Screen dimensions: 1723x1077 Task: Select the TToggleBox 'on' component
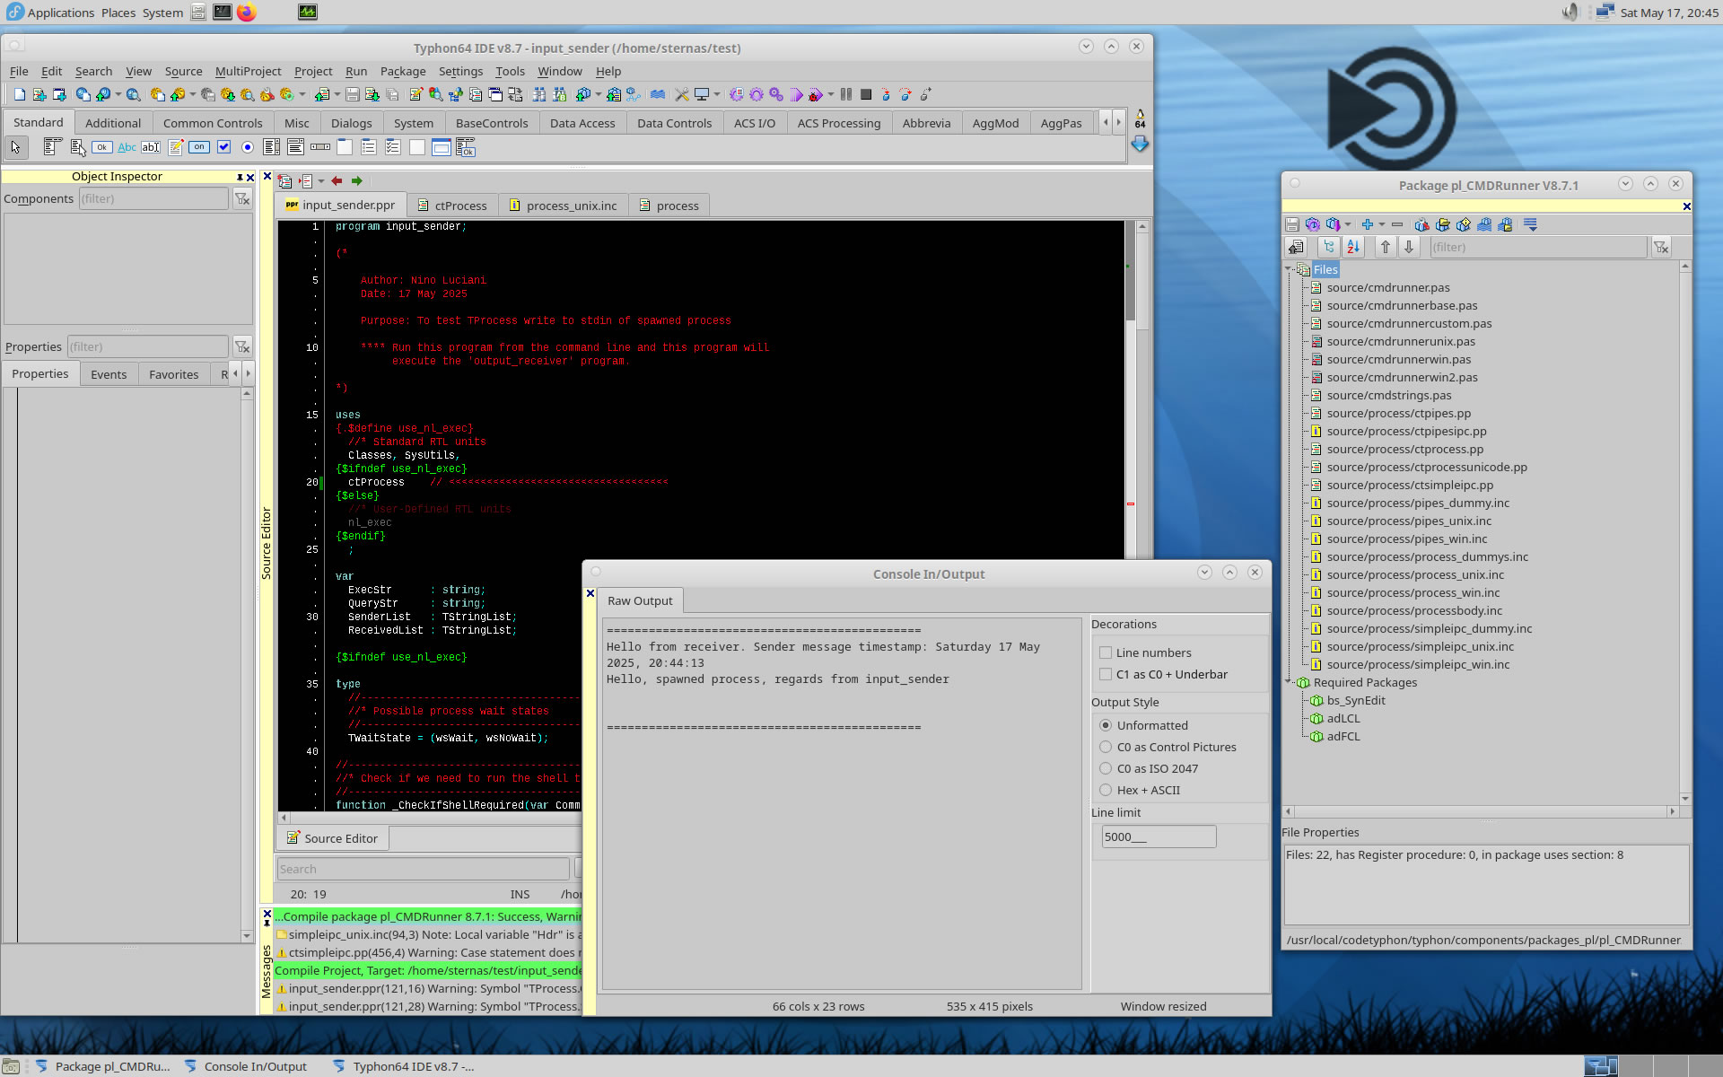click(199, 147)
